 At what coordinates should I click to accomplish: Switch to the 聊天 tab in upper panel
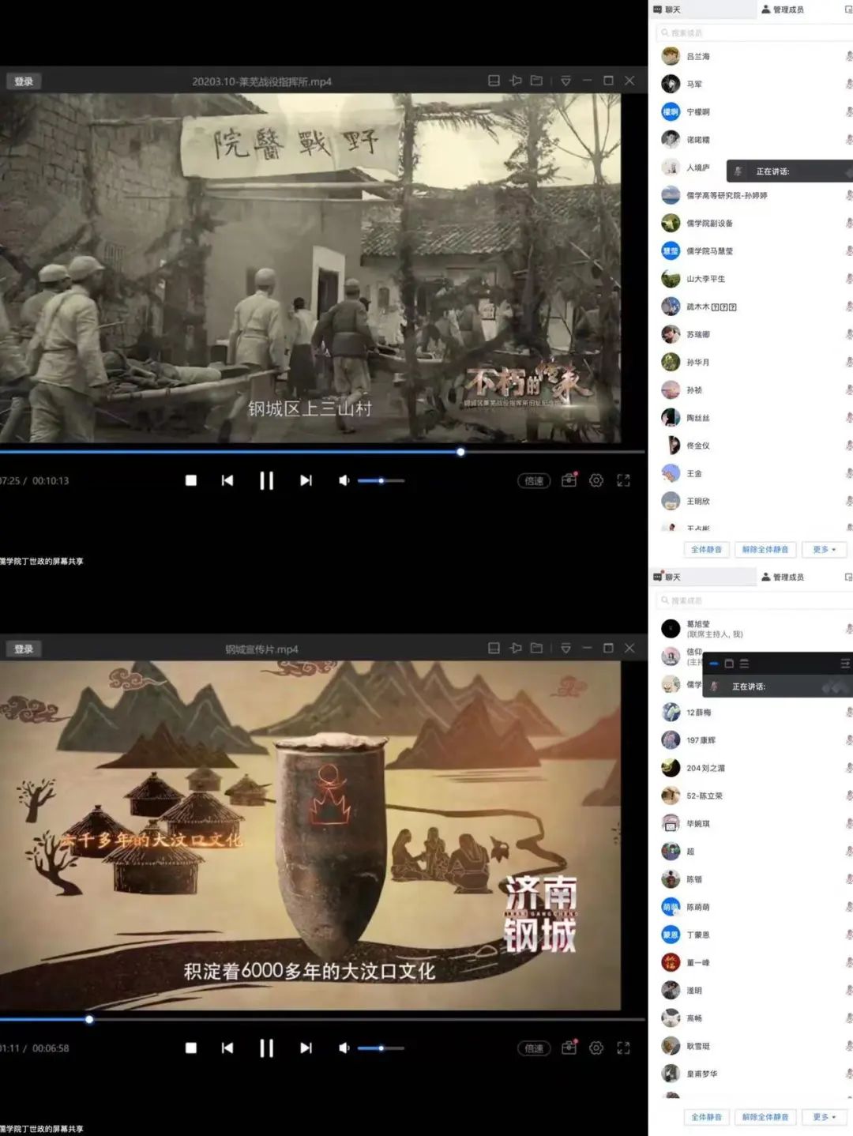[668, 9]
